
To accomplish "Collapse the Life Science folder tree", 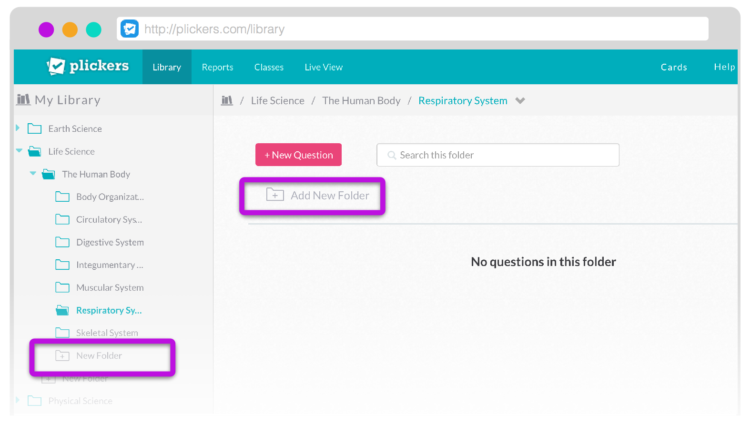I will (x=19, y=151).
